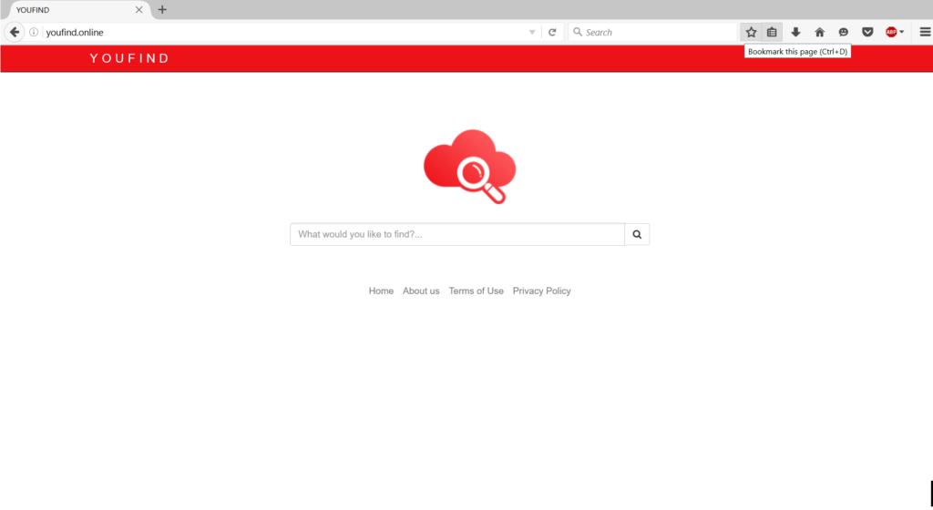Viewport: 933px width, 510px height.
Task: Open the Downloads arrow icon
Action: point(795,32)
